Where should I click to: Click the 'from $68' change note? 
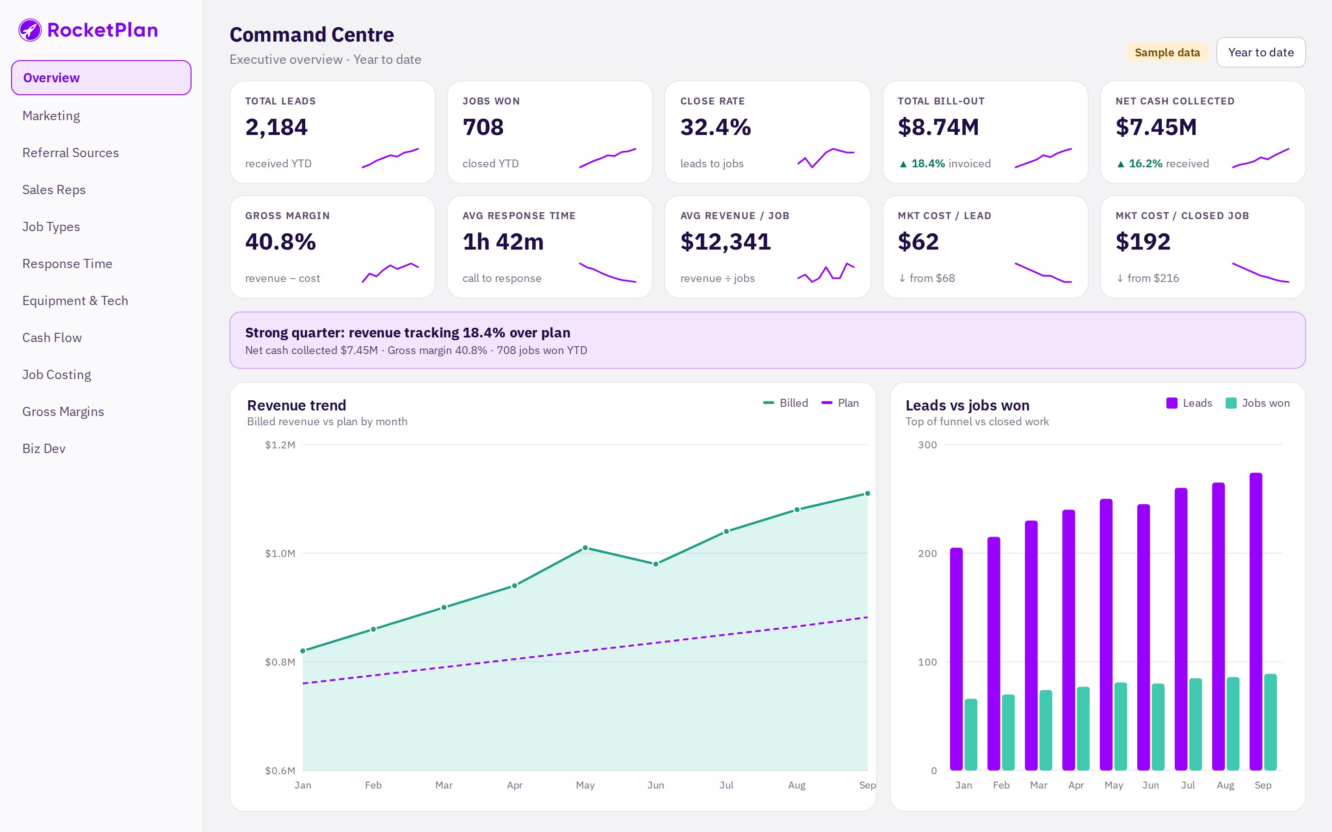click(x=926, y=278)
